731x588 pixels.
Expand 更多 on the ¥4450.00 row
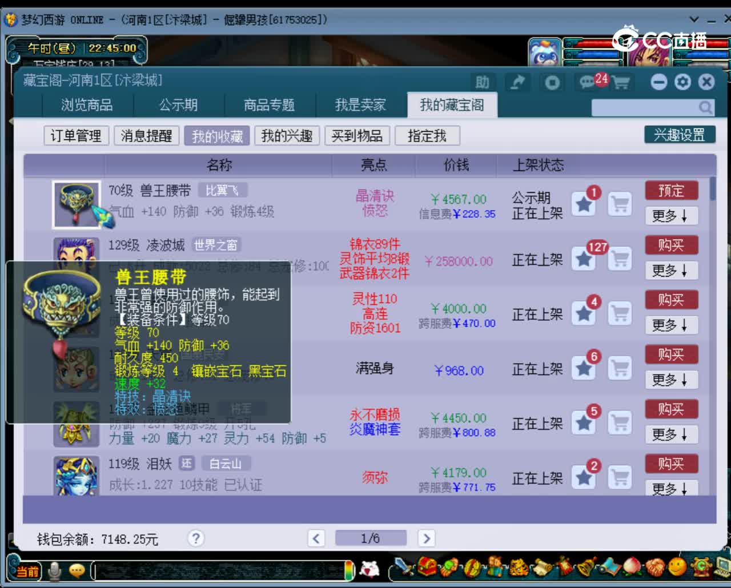[671, 434]
